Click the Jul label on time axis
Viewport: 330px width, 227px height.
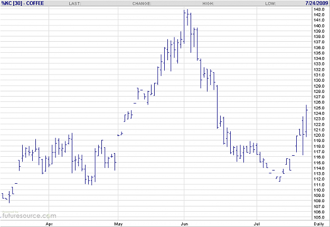point(257,224)
